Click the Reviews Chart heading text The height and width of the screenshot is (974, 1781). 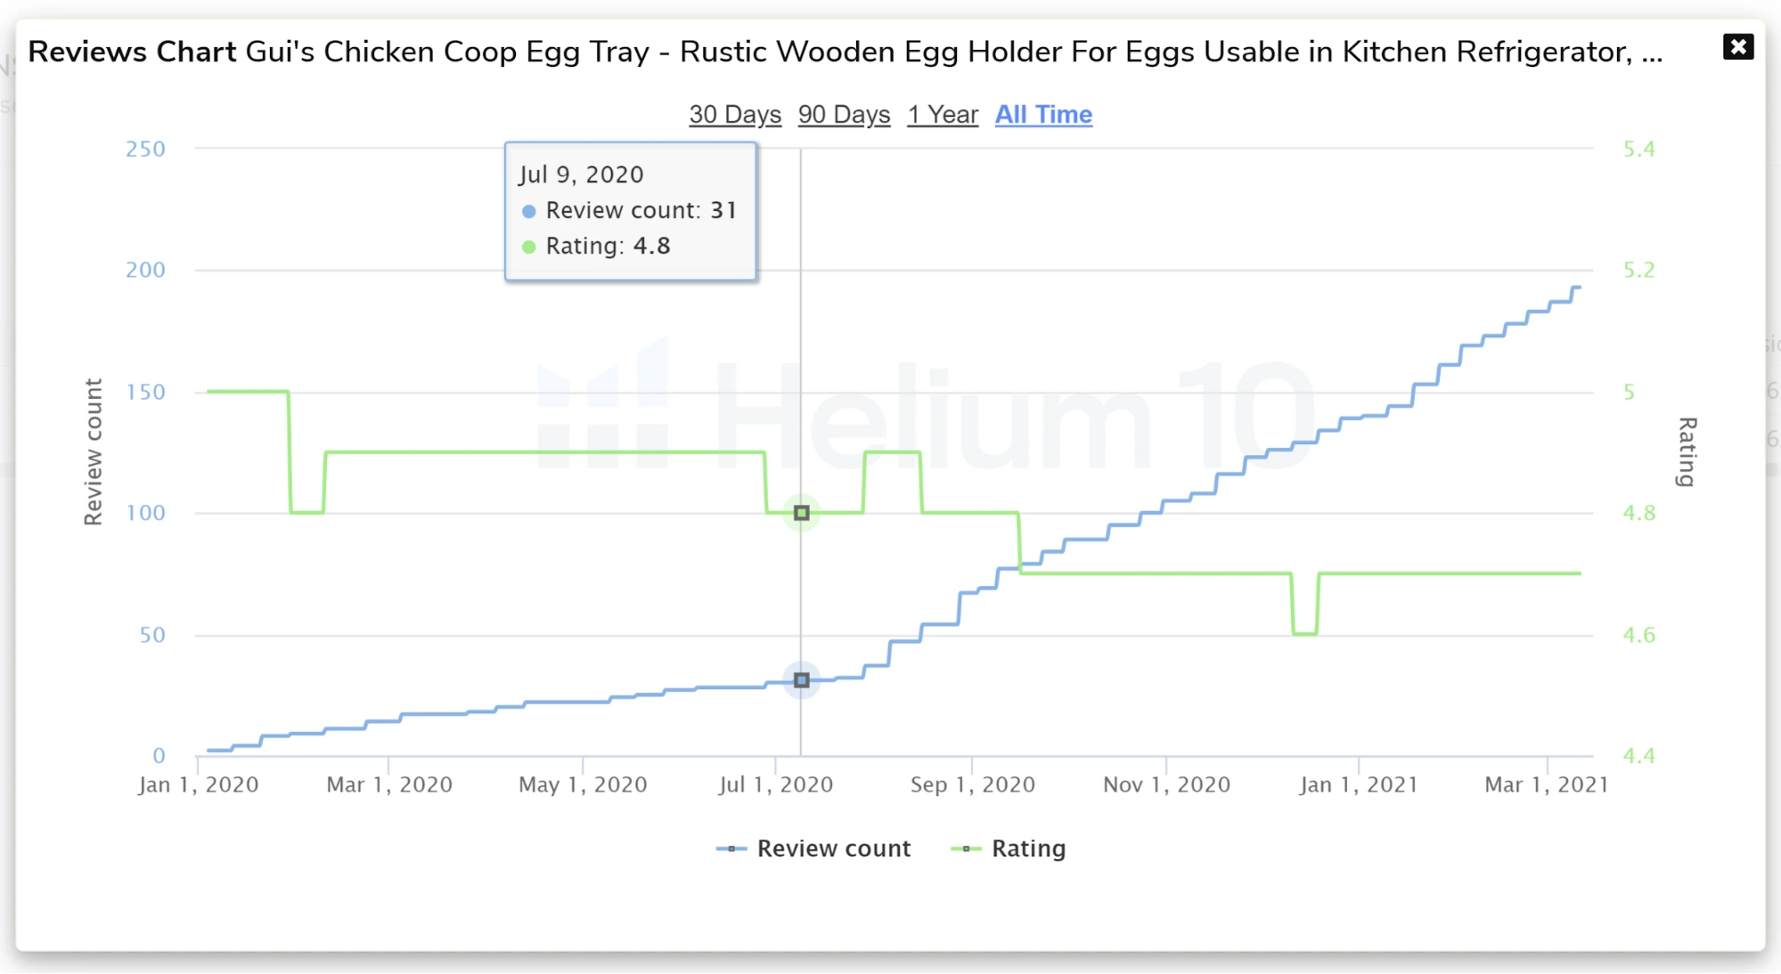(132, 52)
